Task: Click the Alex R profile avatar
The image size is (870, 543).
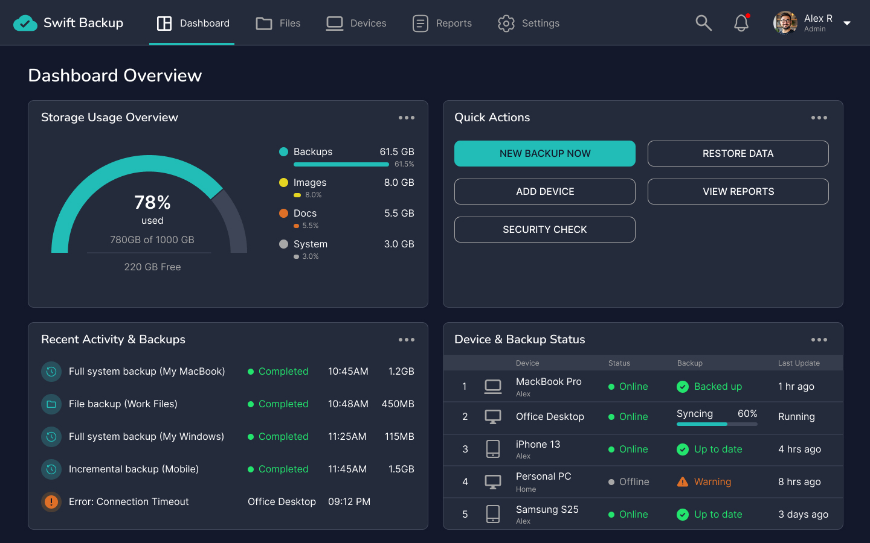Action: (x=785, y=23)
